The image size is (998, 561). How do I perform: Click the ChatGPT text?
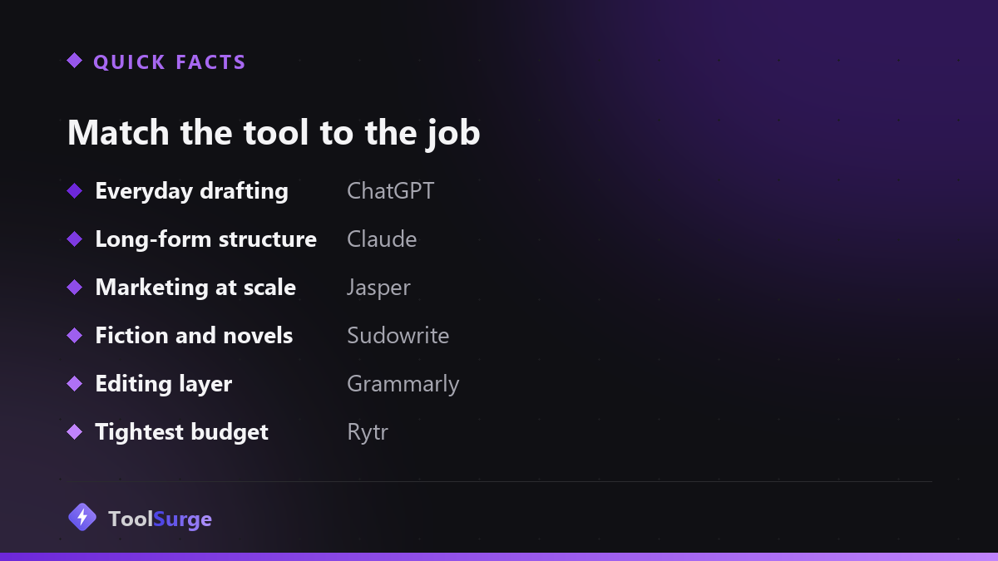coord(390,191)
